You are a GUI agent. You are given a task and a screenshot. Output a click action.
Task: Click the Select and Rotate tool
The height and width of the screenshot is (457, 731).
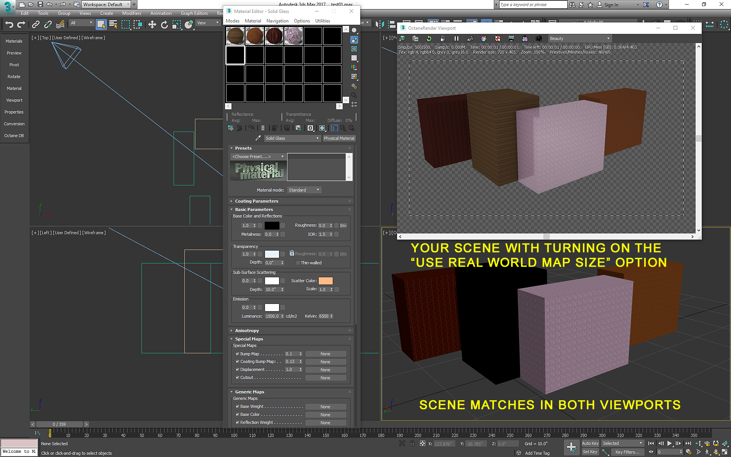pos(164,24)
